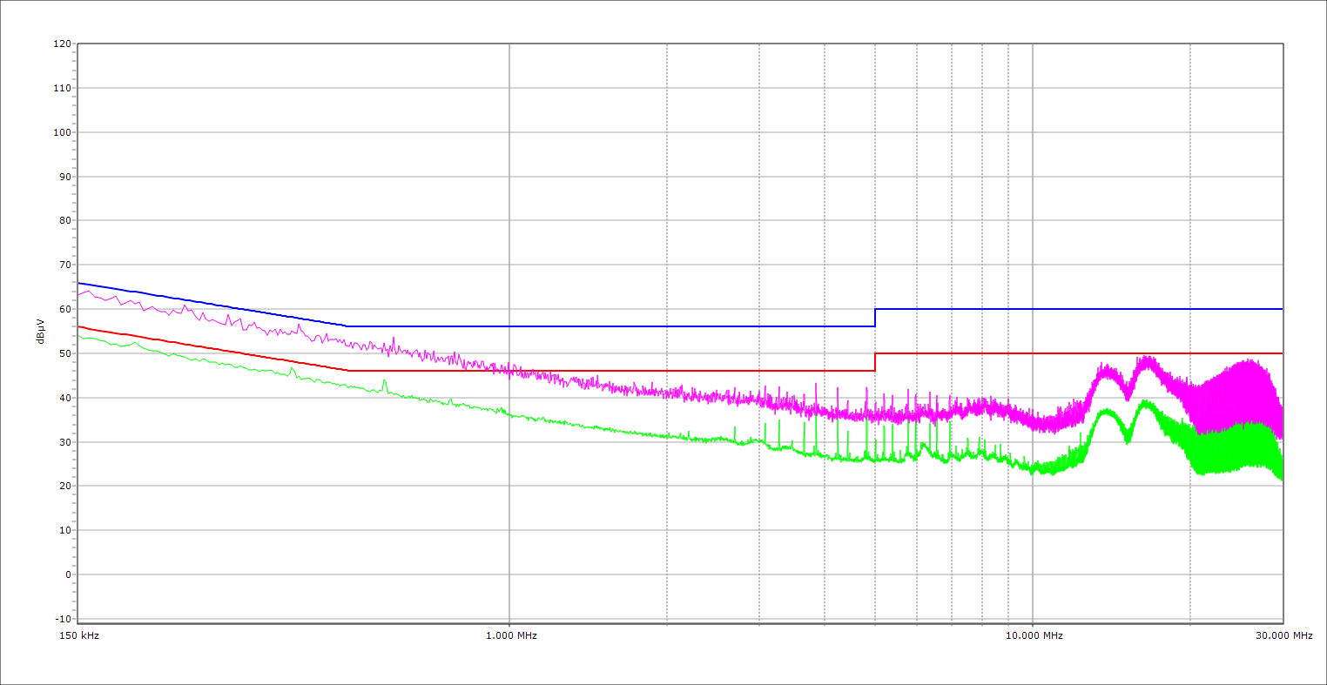Image resolution: width=1327 pixels, height=685 pixels.
Task: Click the start of the green trace at 150 kHz
Action: point(79,335)
